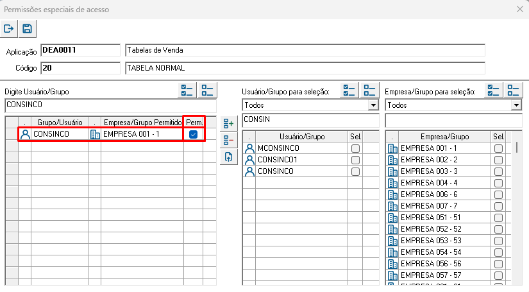Click the copy permissions document icon
This screenshot has width=529, height=292.
[x=229, y=157]
